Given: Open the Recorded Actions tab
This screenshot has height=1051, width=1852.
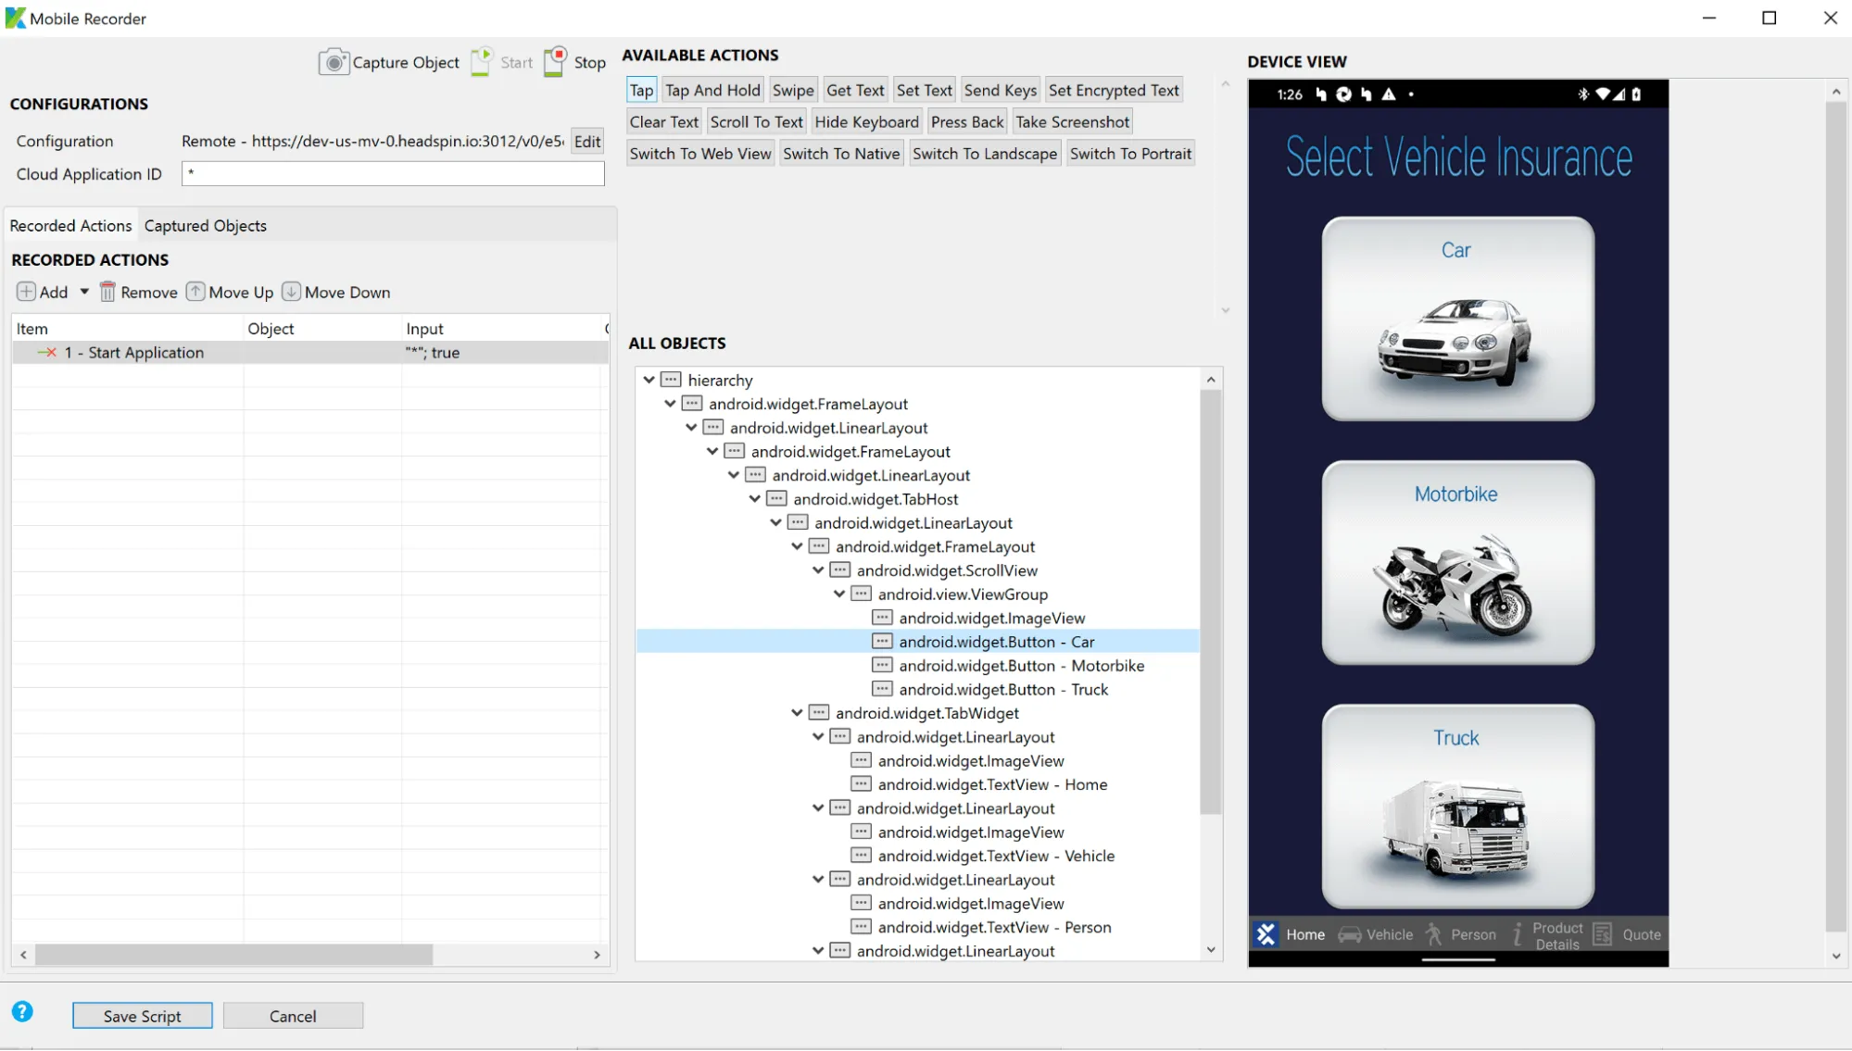Looking at the screenshot, I should [x=70, y=226].
